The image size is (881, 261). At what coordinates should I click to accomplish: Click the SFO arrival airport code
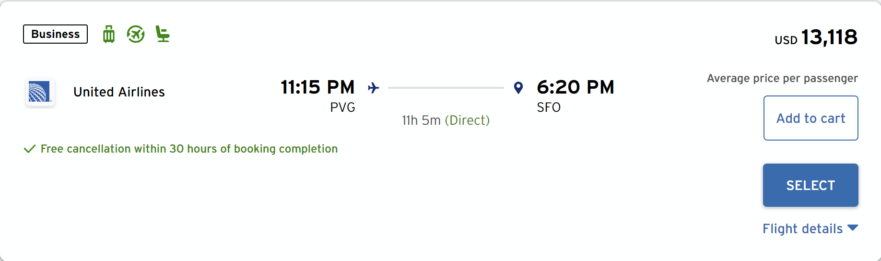[x=549, y=107]
